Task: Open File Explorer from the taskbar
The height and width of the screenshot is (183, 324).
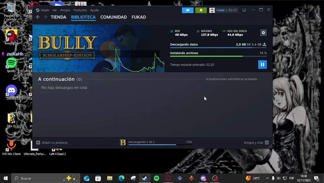Action: point(110,178)
